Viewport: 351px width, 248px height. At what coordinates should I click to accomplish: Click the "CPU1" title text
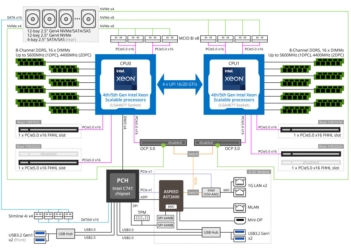coord(234,63)
